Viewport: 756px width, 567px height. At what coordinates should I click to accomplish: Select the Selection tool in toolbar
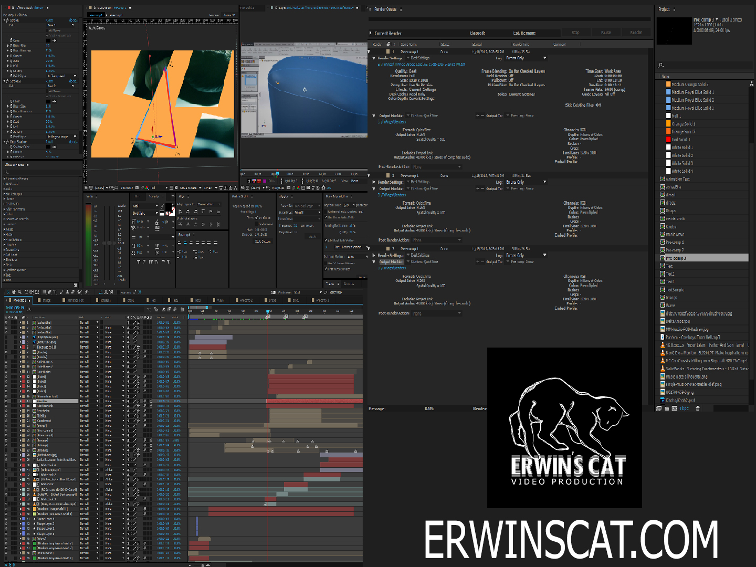(8, 292)
